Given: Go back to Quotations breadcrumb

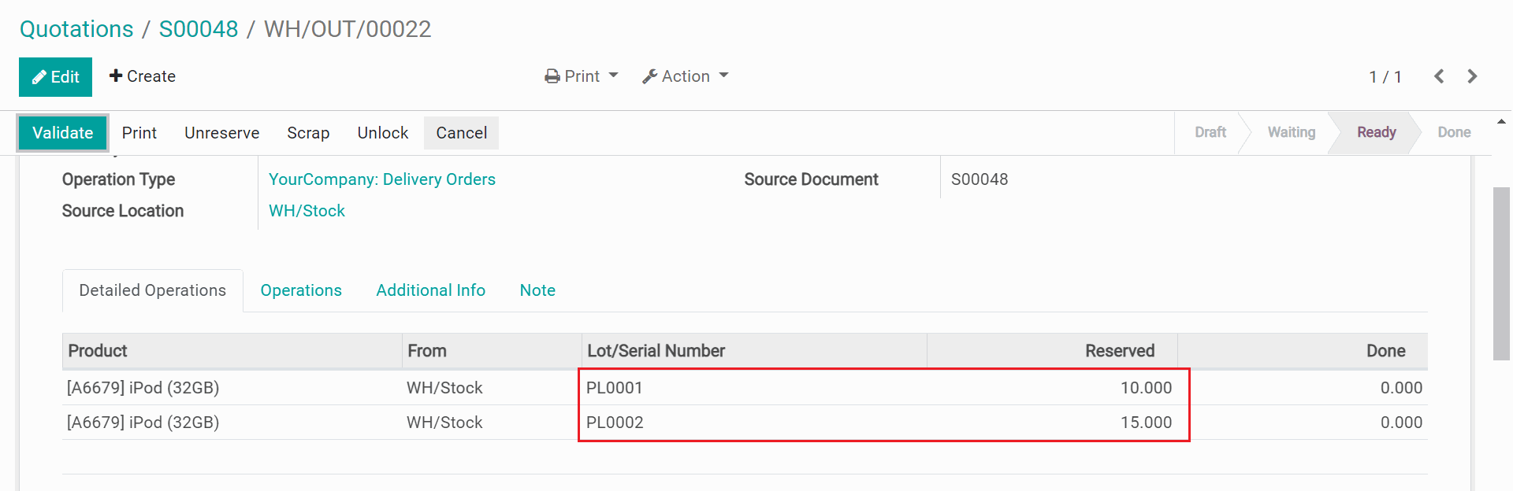Looking at the screenshot, I should click(76, 29).
